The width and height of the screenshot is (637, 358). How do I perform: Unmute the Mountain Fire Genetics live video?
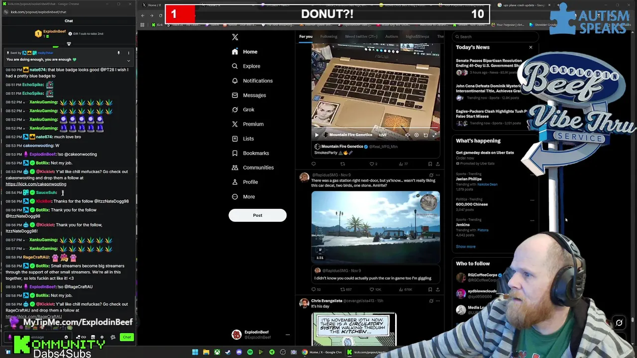pyautogui.click(x=407, y=135)
